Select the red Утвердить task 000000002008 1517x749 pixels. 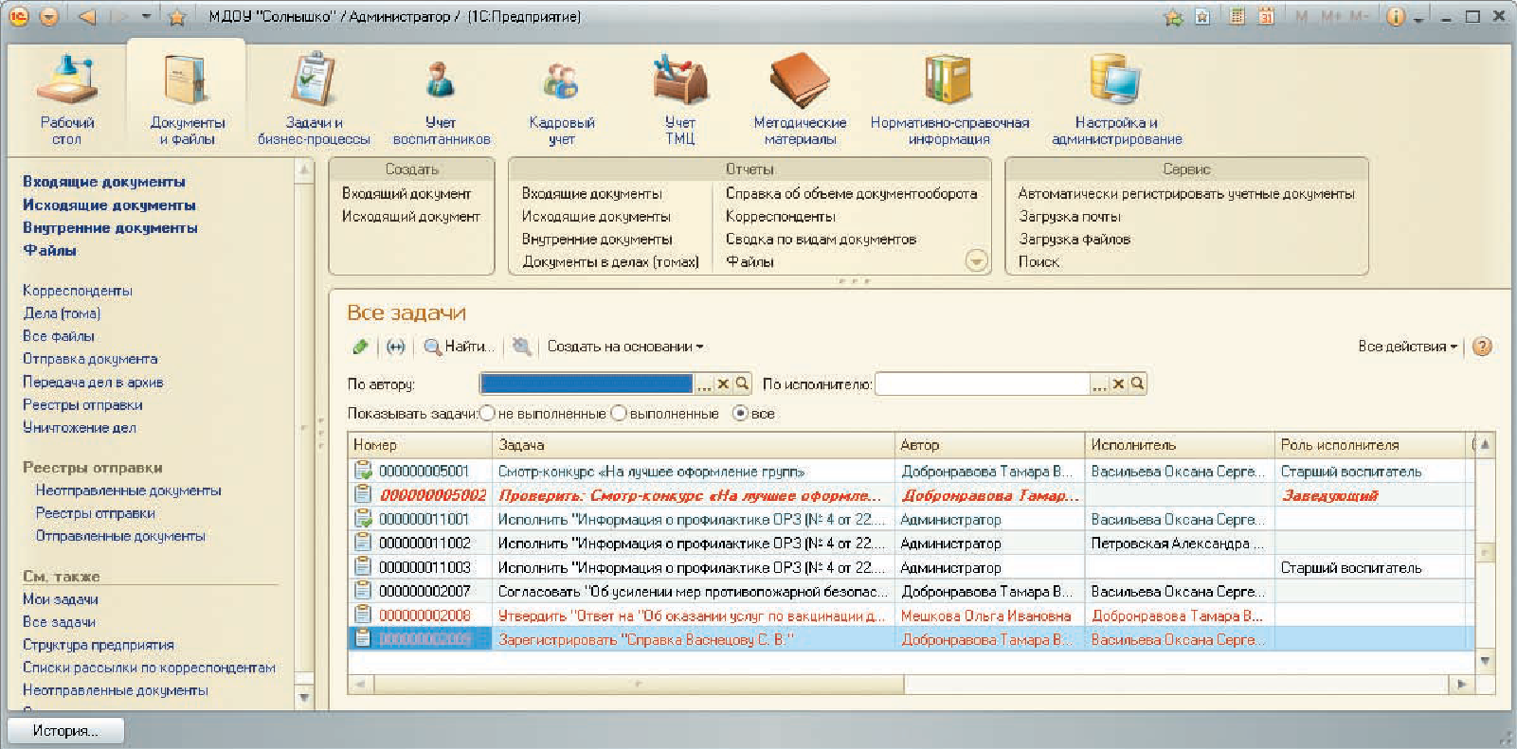coord(910,615)
